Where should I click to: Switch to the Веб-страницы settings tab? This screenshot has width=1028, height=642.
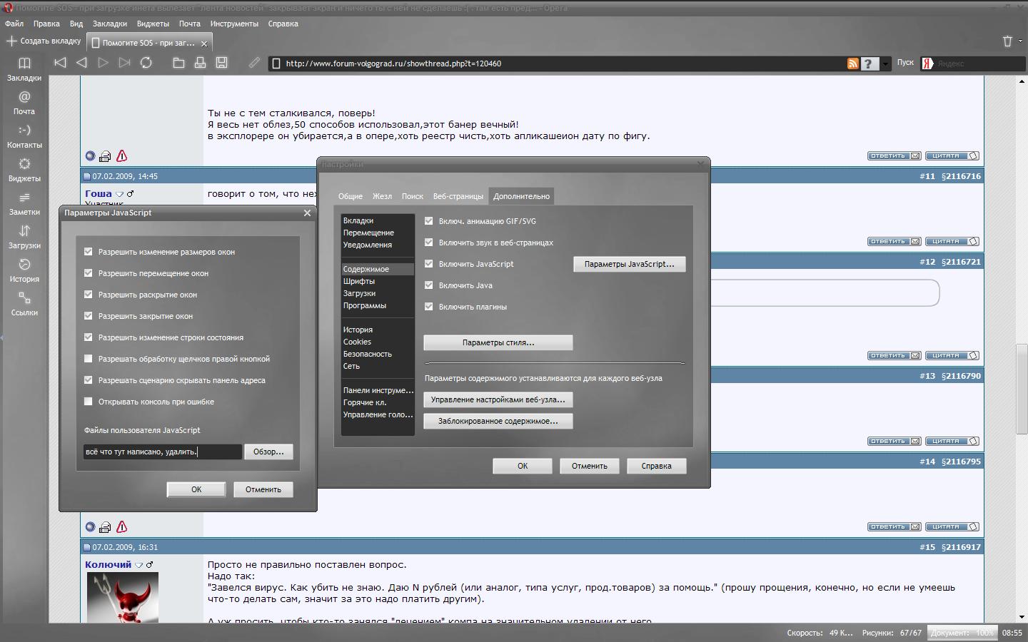pos(458,196)
